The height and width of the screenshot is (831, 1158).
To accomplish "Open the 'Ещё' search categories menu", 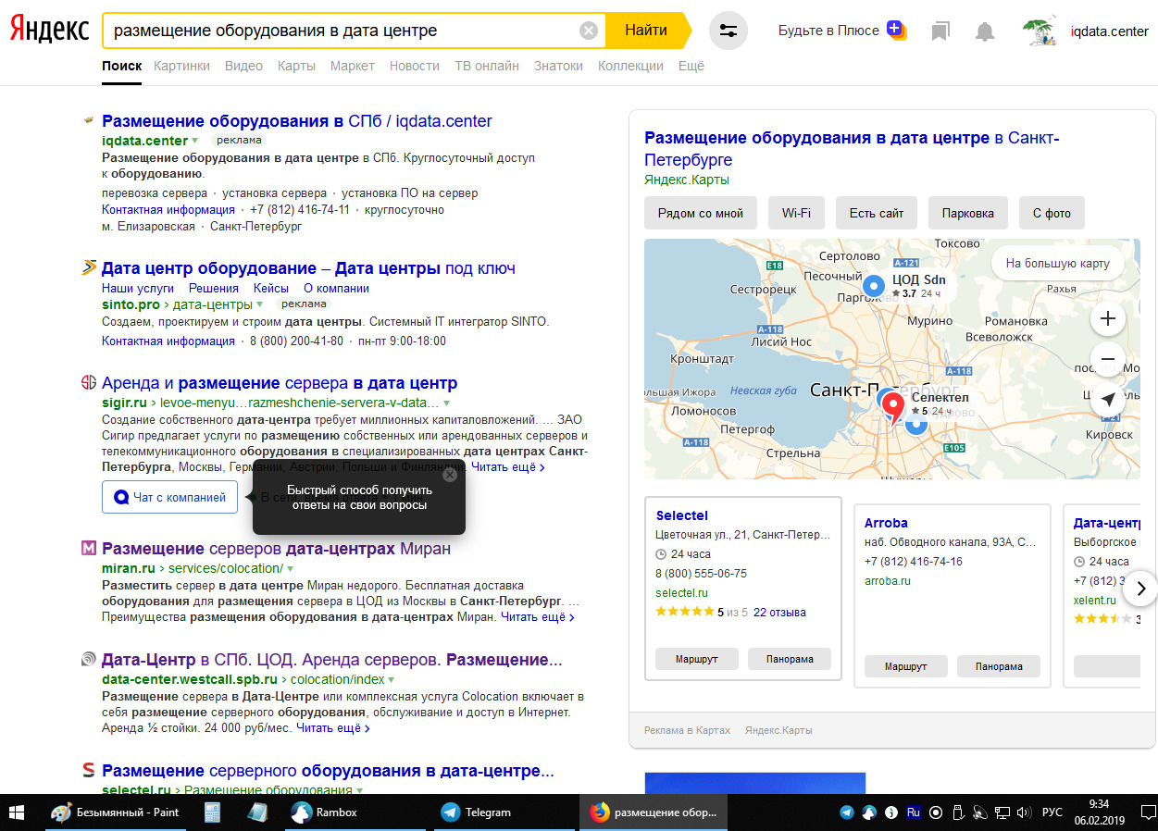I will 691,66.
